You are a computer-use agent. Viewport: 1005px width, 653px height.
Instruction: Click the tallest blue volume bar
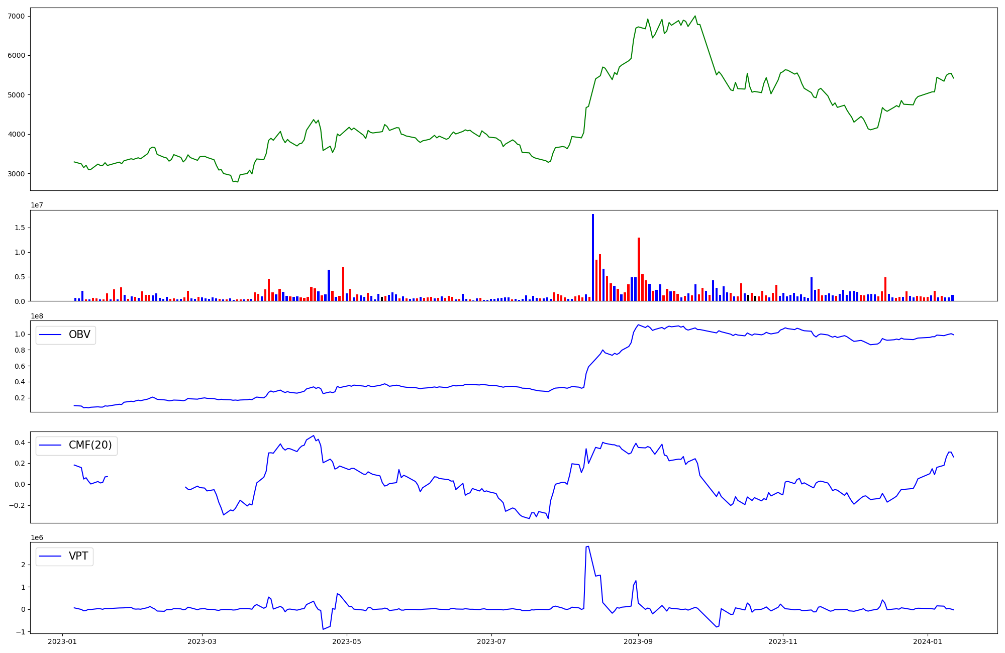[x=593, y=257]
